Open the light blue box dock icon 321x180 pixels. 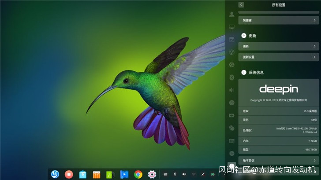pyautogui.click(x=83, y=174)
